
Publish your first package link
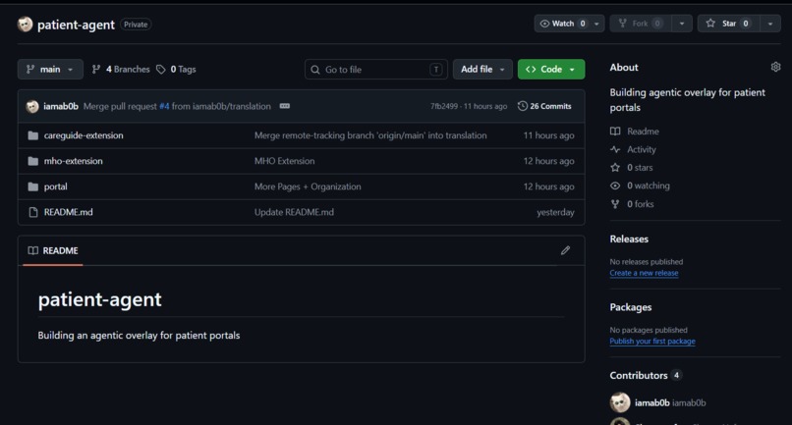click(x=652, y=341)
